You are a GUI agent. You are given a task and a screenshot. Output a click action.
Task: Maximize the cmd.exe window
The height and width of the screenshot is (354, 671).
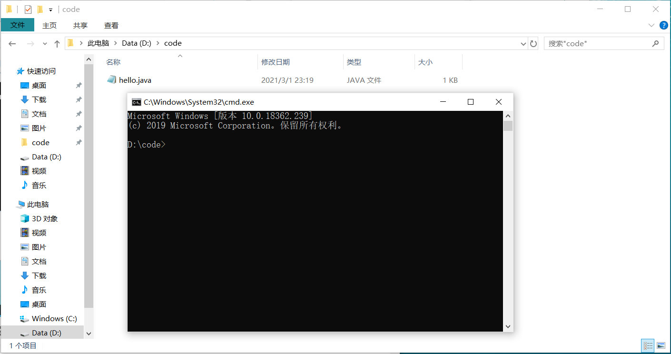pos(471,102)
